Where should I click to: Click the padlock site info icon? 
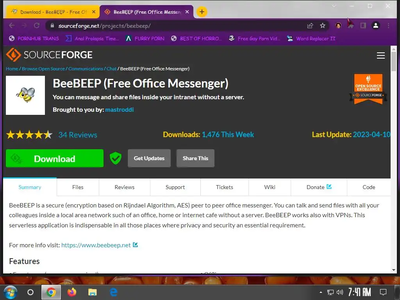[x=52, y=25]
